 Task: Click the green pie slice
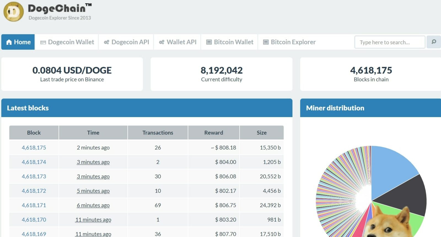pyautogui.click(x=417, y=223)
